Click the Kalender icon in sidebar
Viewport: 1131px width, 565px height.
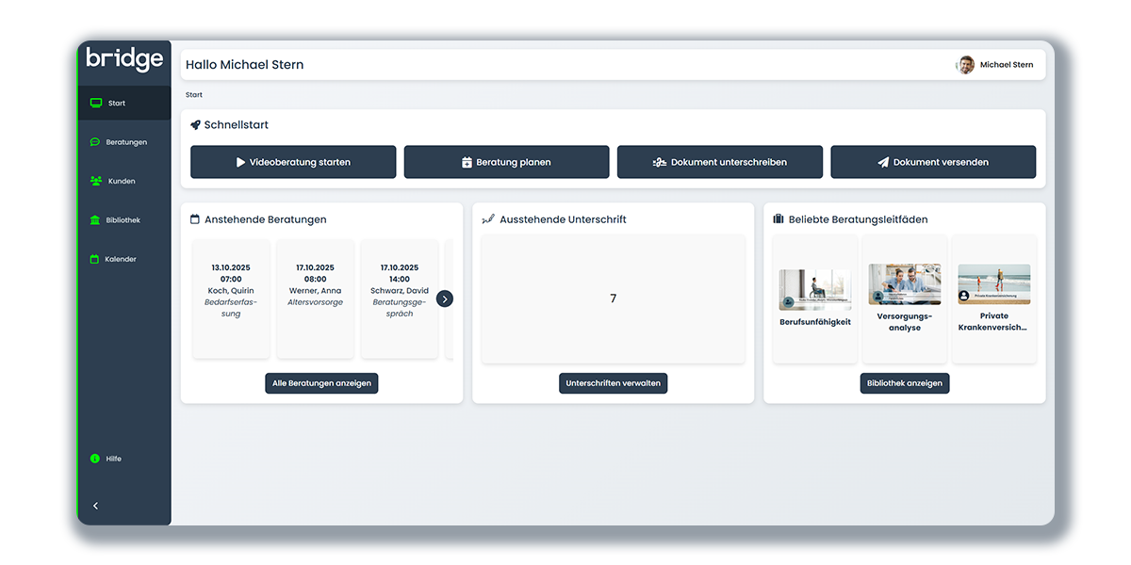click(x=95, y=259)
